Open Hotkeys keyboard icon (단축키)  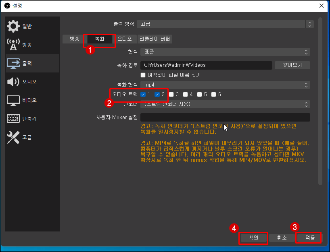coord(13,118)
